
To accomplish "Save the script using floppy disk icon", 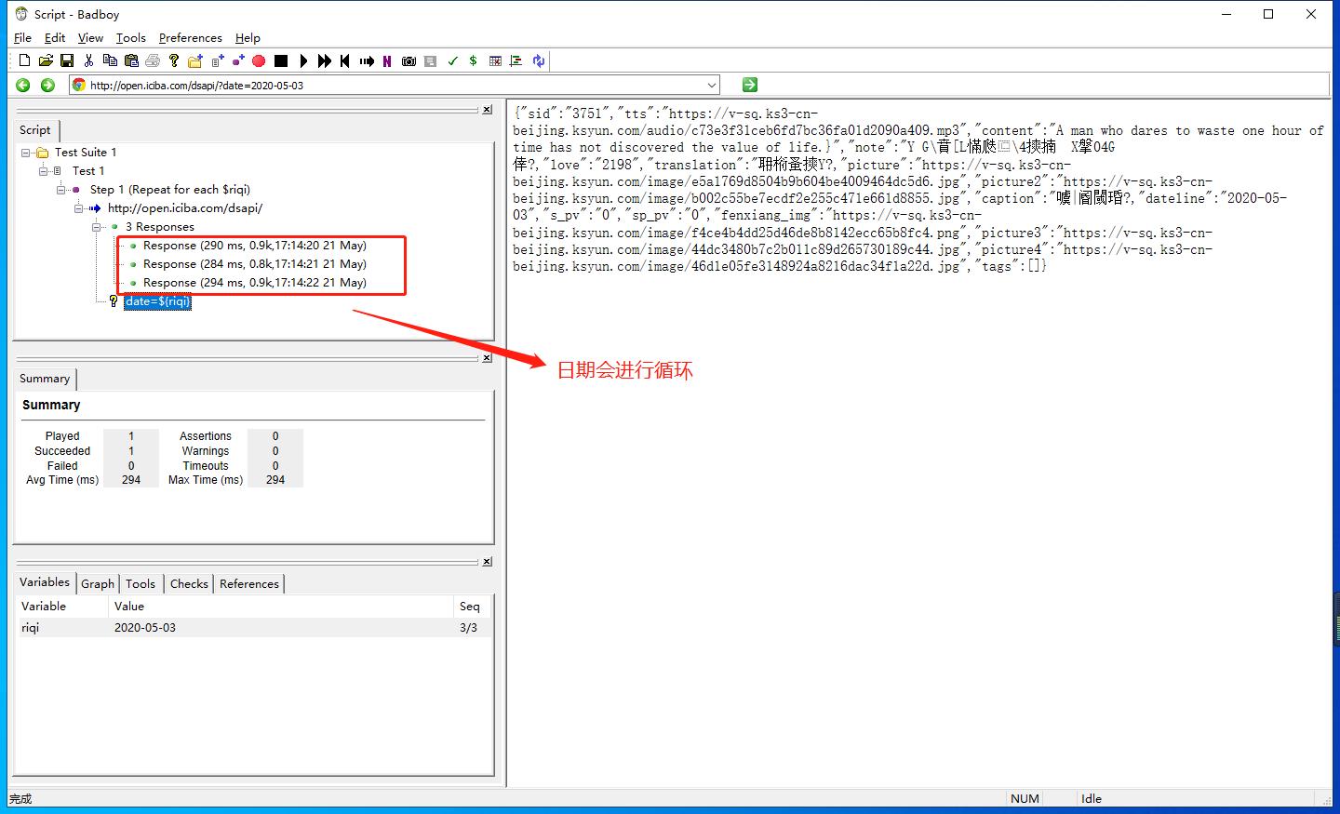I will pos(67,60).
